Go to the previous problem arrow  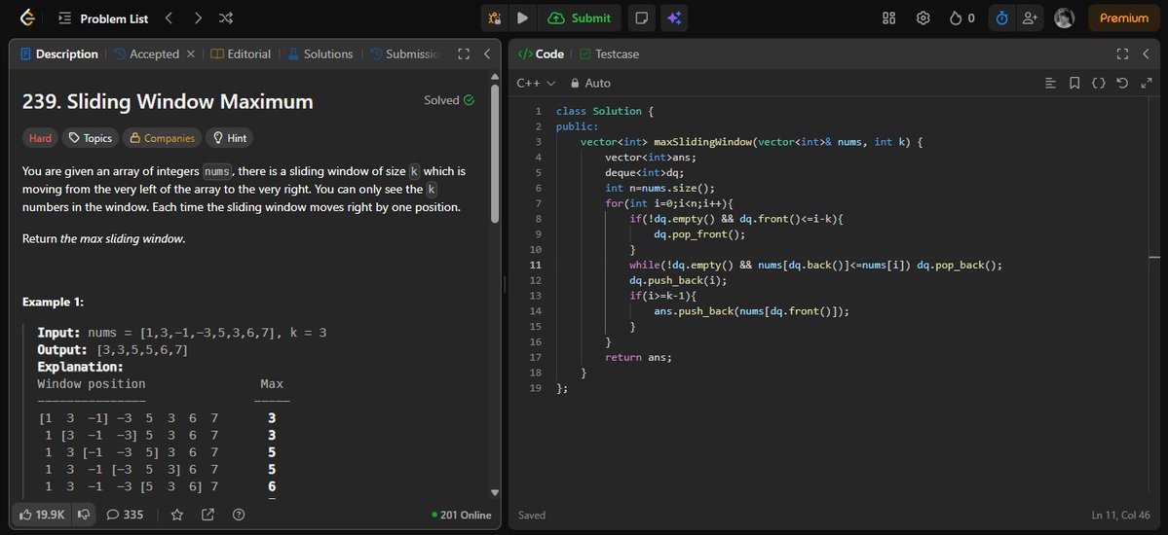point(170,18)
